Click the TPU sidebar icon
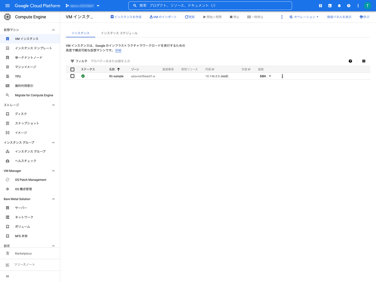The width and height of the screenshot is (376, 282). [x=8, y=76]
